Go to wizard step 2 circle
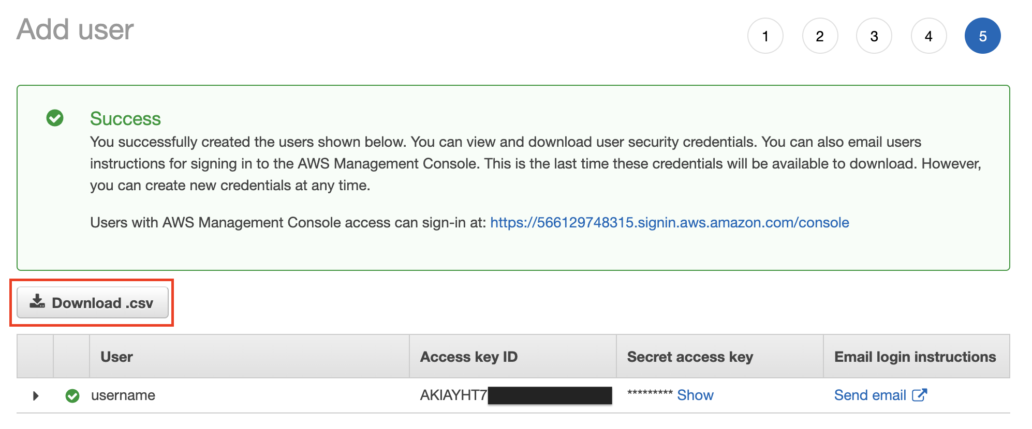The width and height of the screenshot is (1032, 429). click(820, 36)
